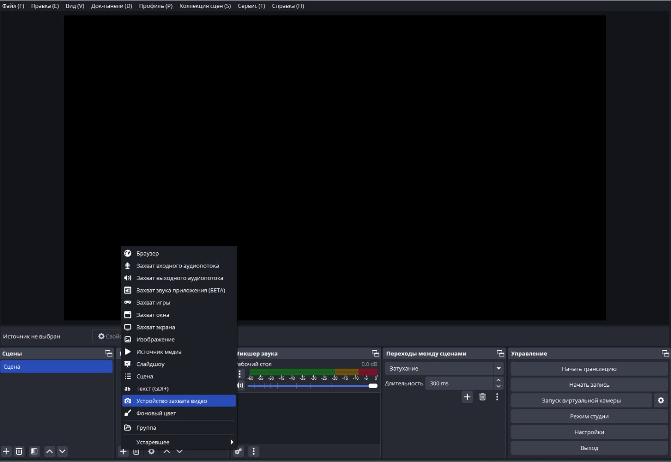
Task: Click the desktop audio volume slider
Action: 312,386
